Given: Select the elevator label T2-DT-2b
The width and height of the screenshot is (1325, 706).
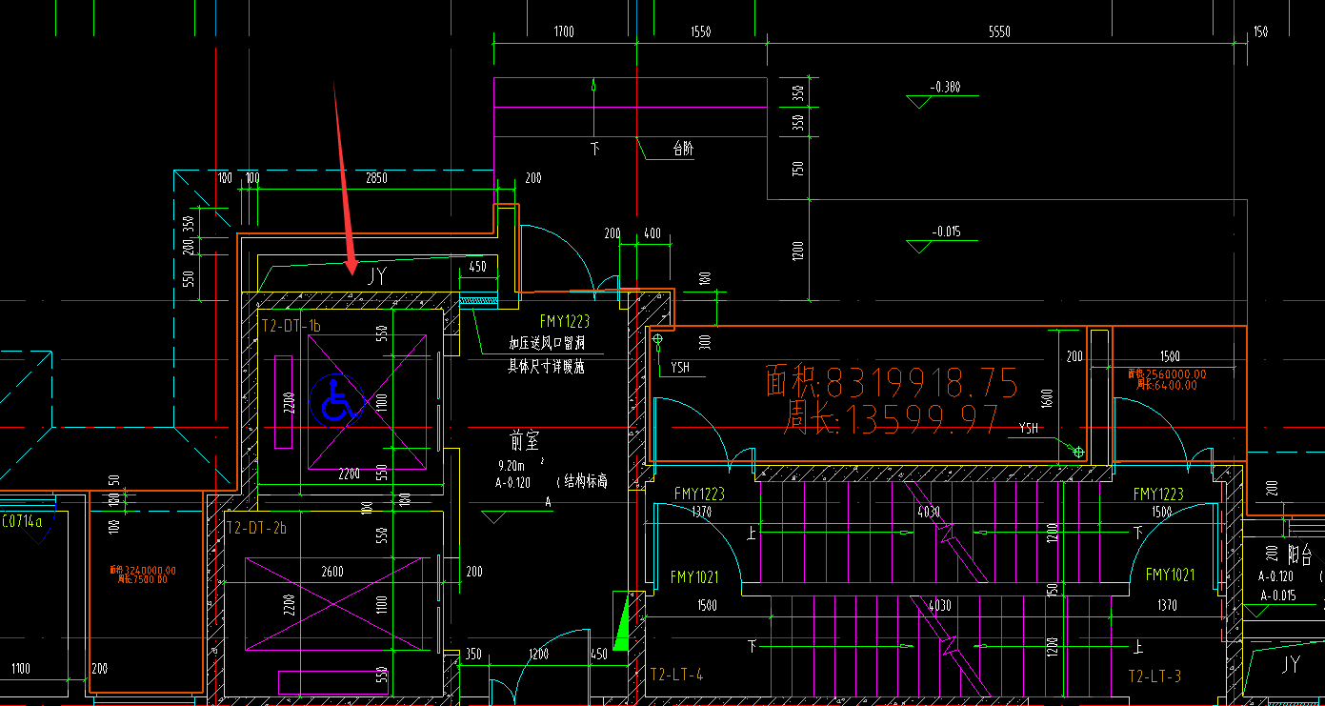Looking at the screenshot, I should pyautogui.click(x=255, y=527).
